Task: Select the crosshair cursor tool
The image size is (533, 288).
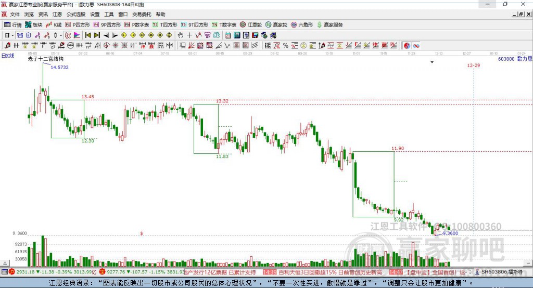Action: pyautogui.click(x=189, y=35)
